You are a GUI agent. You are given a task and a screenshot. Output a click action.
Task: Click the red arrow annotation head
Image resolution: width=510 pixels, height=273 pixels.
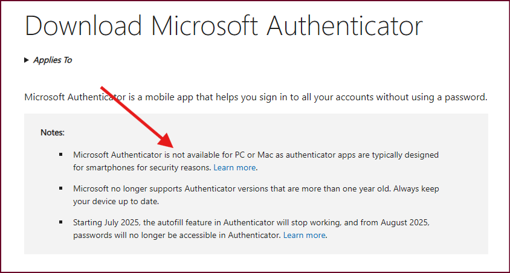coord(167,143)
